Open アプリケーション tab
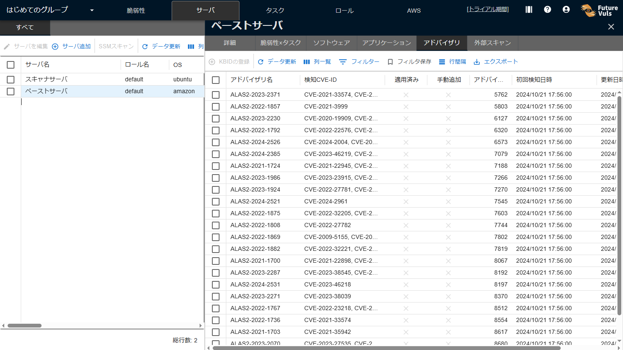623x350 pixels. pos(387,43)
